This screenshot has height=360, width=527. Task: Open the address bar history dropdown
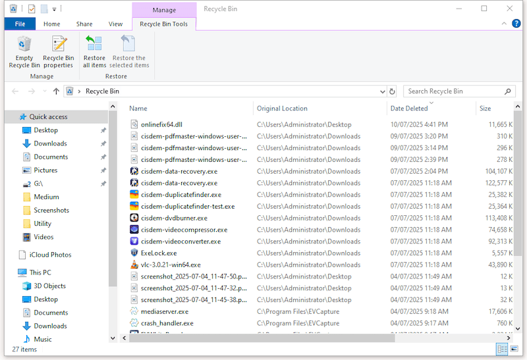tap(381, 91)
